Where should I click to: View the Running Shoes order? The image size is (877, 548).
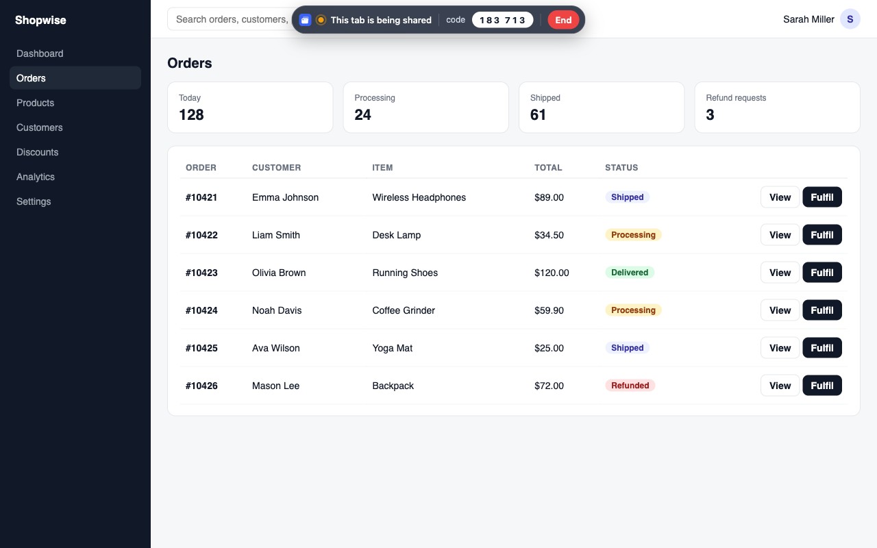[780, 273]
